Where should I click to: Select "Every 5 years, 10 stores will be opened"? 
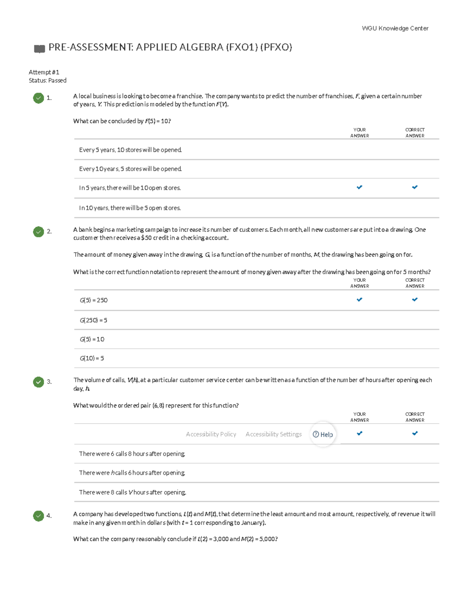130,150
